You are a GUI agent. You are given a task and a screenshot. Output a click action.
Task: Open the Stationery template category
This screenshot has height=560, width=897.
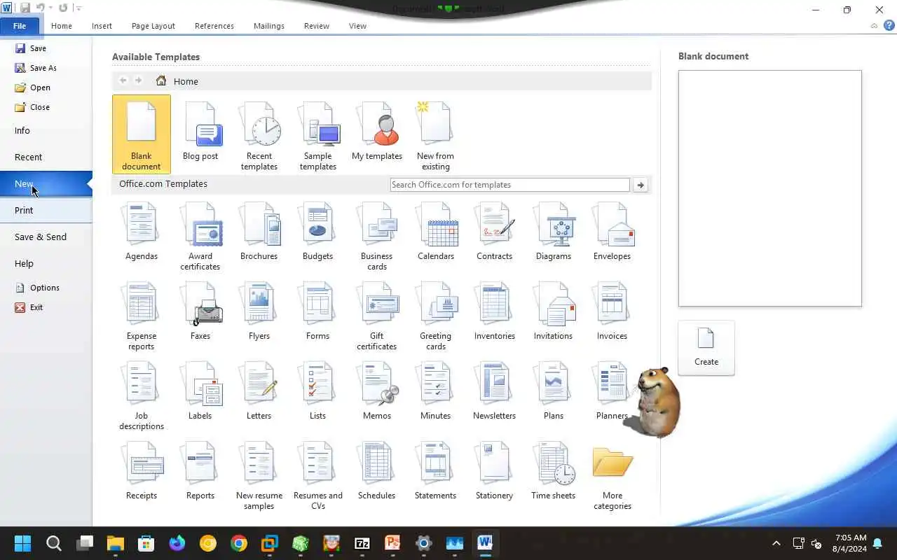(x=495, y=471)
